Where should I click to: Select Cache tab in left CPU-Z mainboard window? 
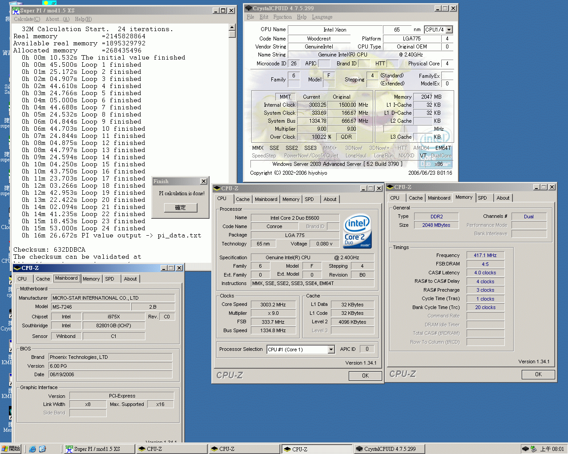pyautogui.click(x=43, y=279)
